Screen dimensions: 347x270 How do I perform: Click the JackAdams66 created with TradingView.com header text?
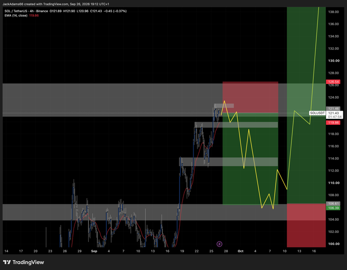[x=56, y=4]
